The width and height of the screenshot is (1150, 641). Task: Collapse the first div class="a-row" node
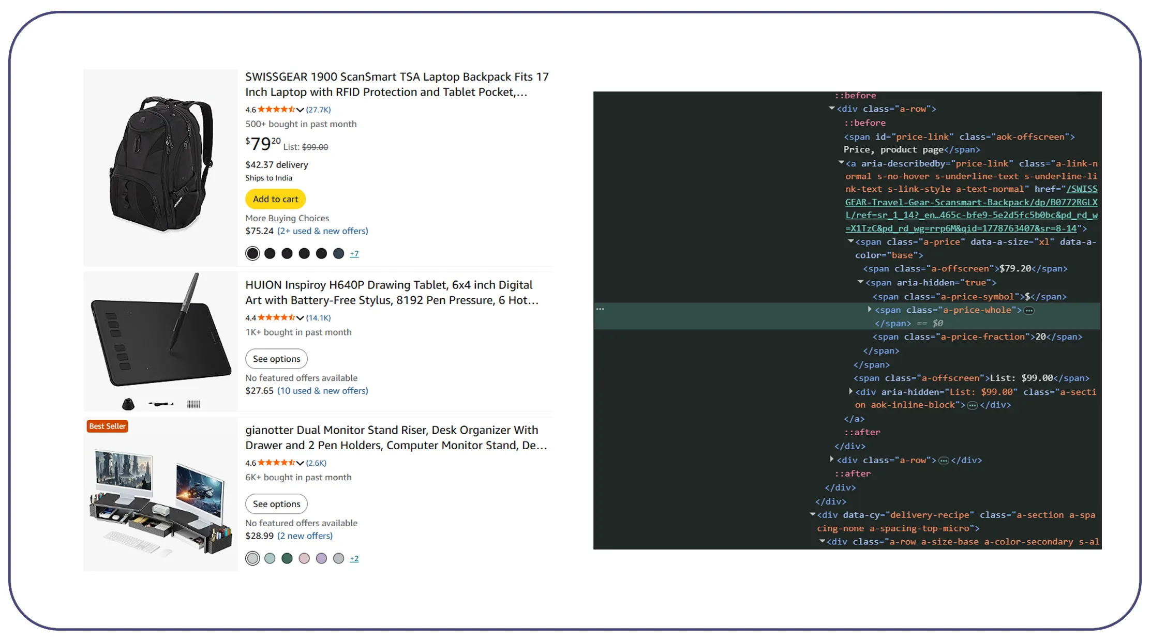[832, 109]
